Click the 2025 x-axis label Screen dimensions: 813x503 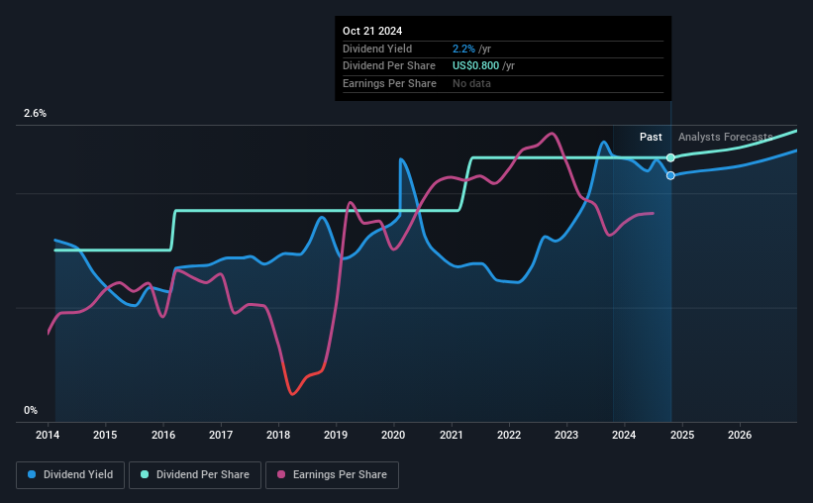point(682,435)
